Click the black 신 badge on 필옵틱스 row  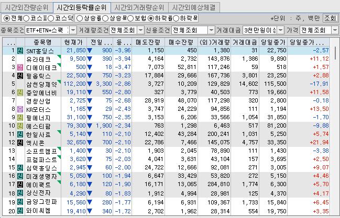pyautogui.click(x=20, y=76)
